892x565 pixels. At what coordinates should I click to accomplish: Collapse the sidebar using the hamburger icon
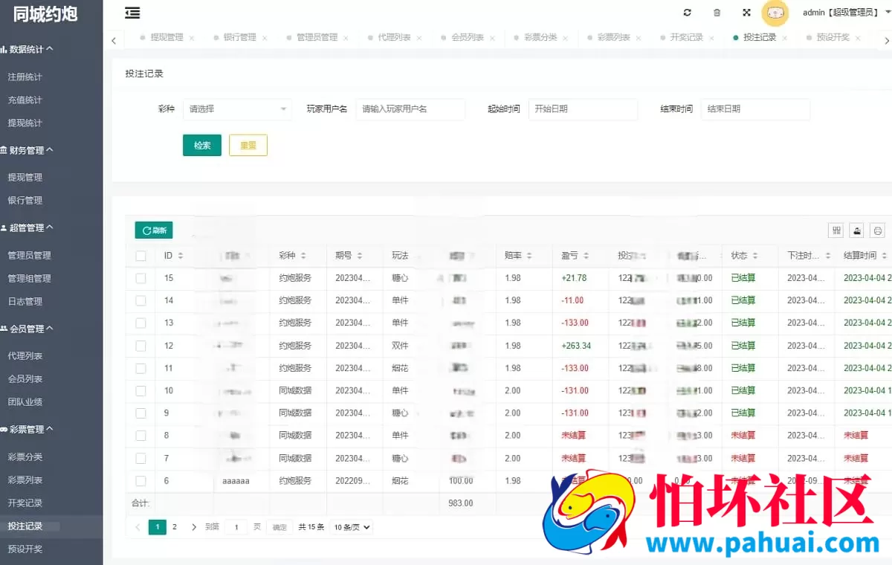tap(132, 13)
